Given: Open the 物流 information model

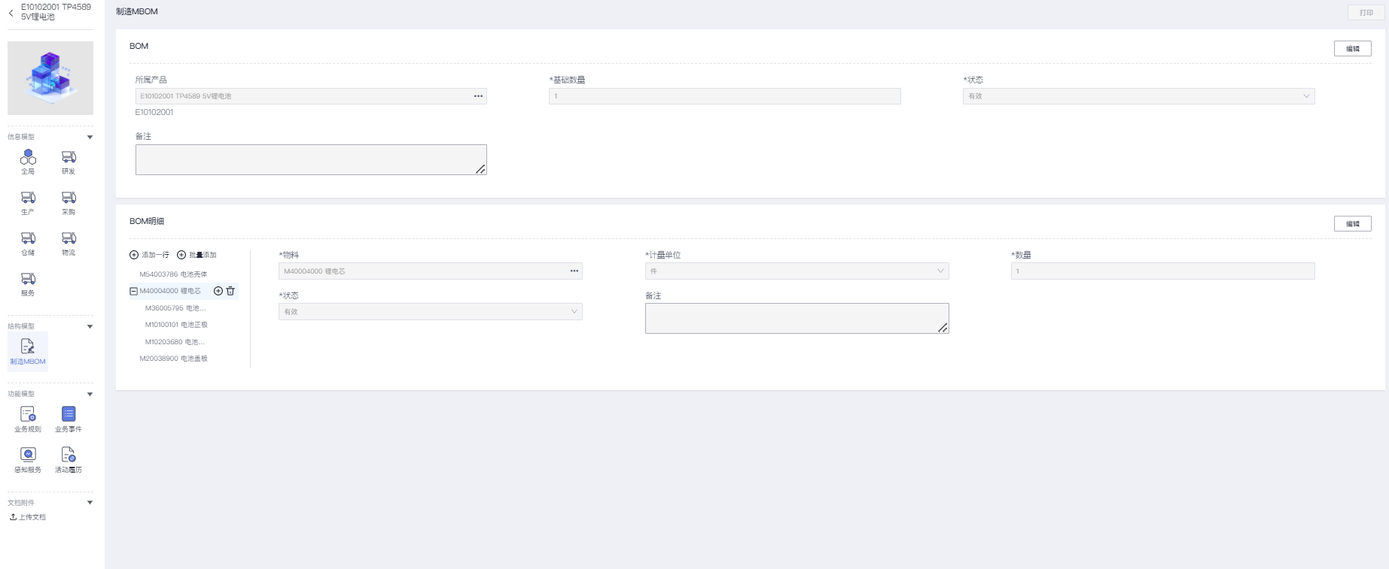Looking at the screenshot, I should pos(69,241).
